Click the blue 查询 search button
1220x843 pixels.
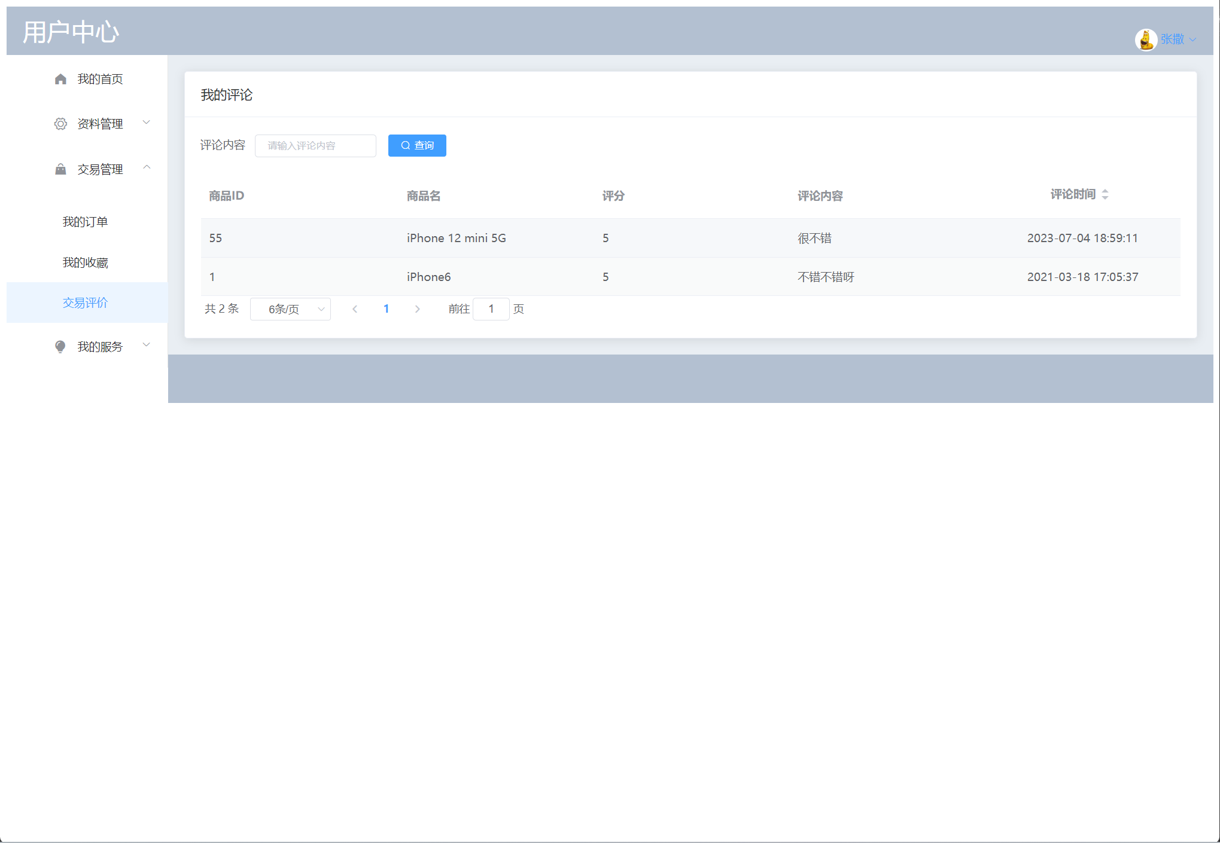click(417, 145)
